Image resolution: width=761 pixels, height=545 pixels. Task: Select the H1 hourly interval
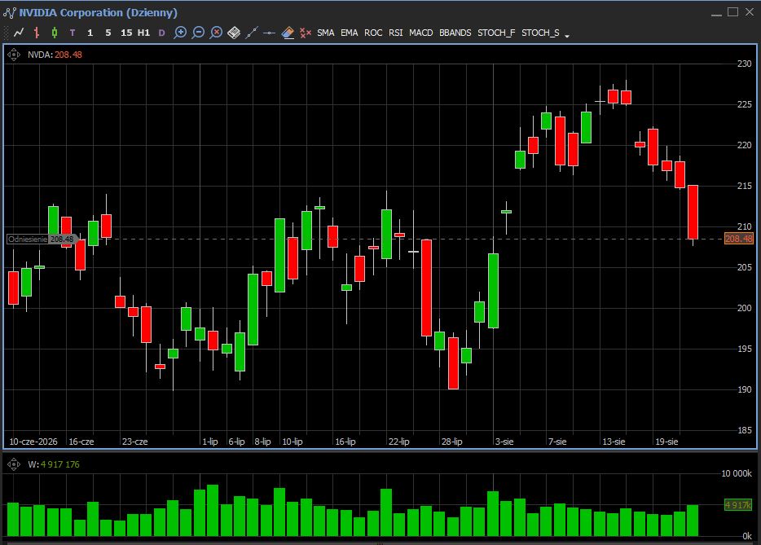coord(143,33)
